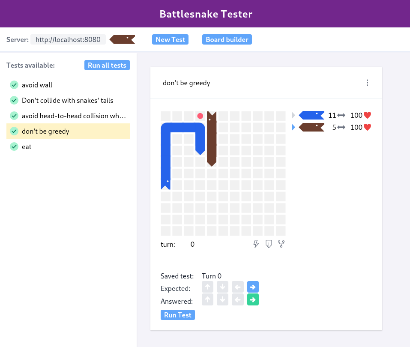Viewport: 410px width, 347px height.
Task: Click the Expected label
Action: pyautogui.click(x=176, y=288)
